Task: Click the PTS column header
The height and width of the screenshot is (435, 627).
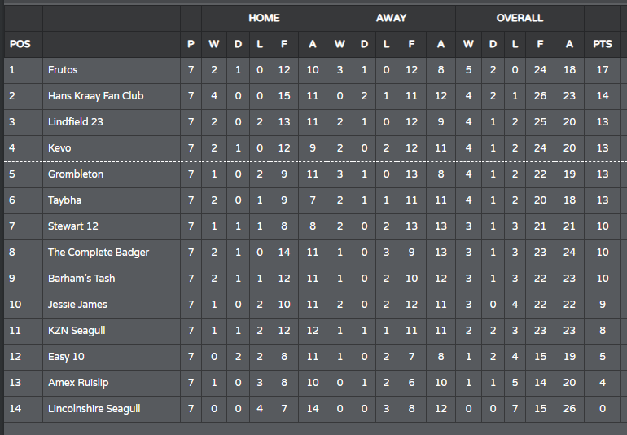Action: point(603,44)
